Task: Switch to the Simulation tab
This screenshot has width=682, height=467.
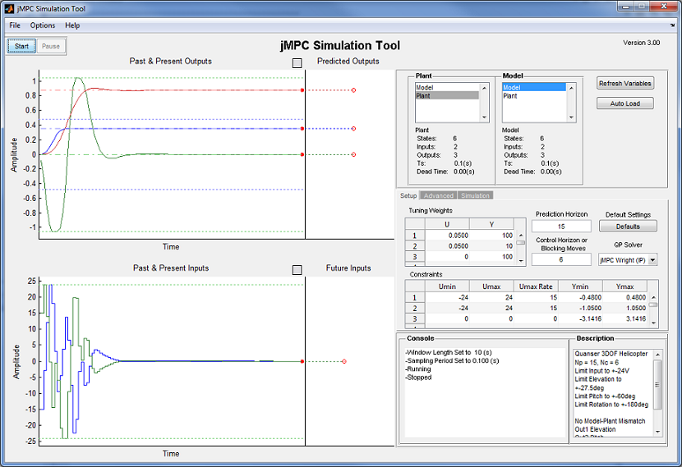Action: [475, 195]
